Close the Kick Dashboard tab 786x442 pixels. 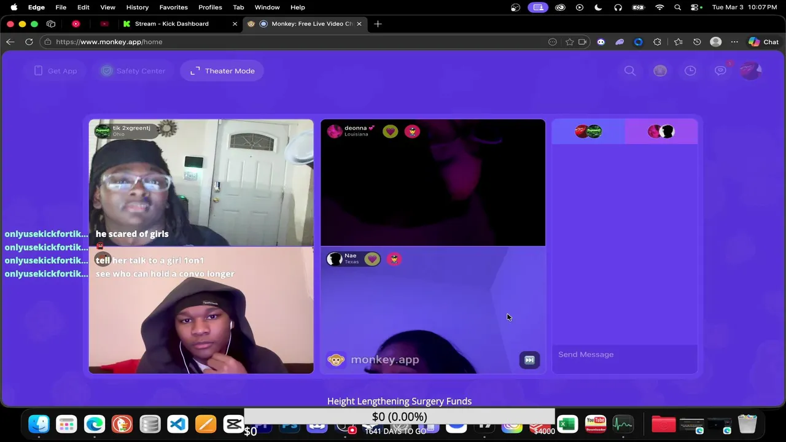coord(235,24)
